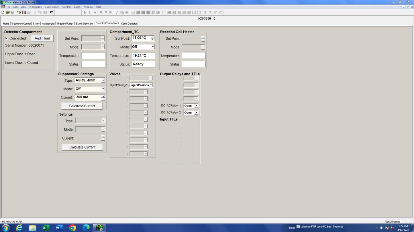Image resolution: width=414 pixels, height=232 pixels.
Task: Open the DC_ACRelay_1 dropdown
Action: tap(196, 106)
